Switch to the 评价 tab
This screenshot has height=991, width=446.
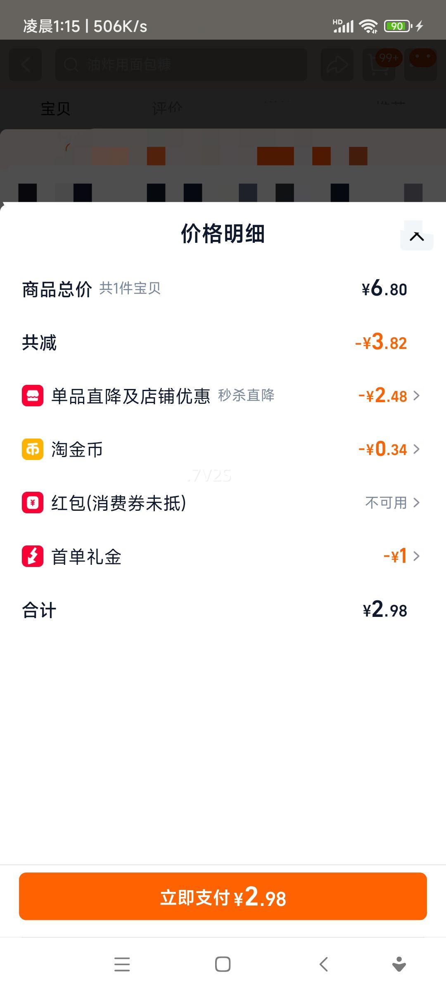[x=167, y=109]
